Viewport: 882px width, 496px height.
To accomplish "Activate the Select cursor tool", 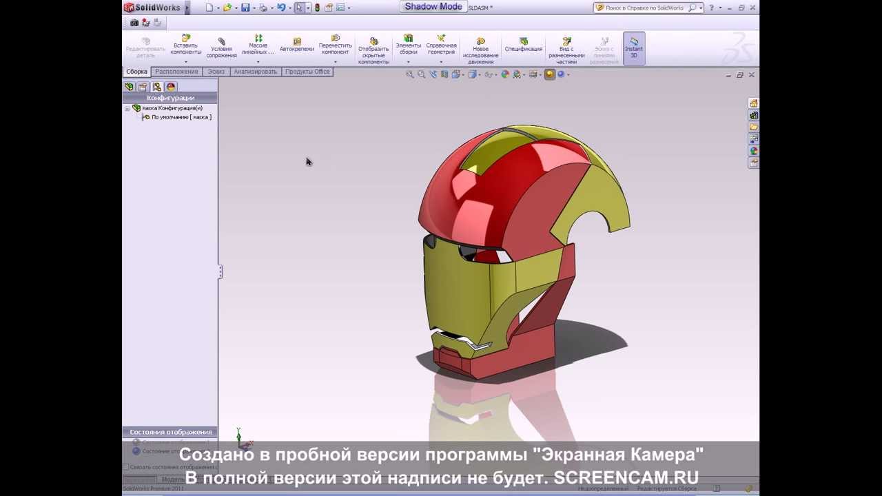I will (x=300, y=8).
